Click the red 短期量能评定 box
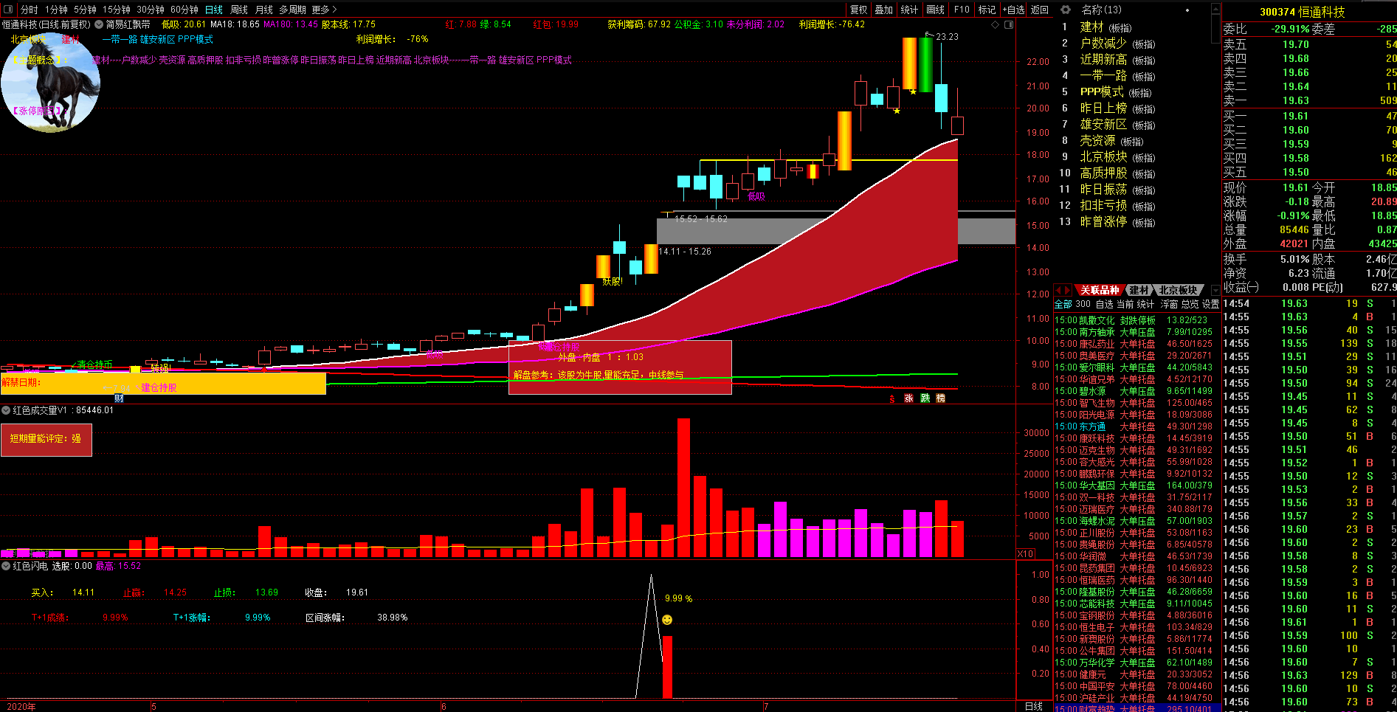The image size is (1397, 712). click(x=46, y=439)
